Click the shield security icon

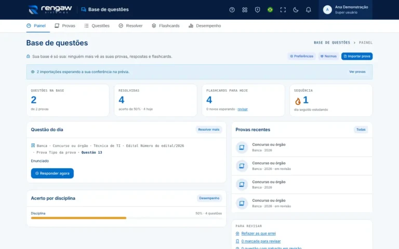[257, 10]
